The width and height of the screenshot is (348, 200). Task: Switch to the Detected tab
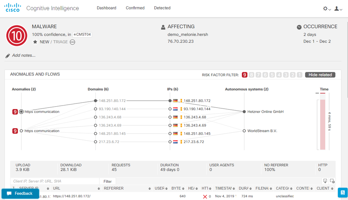[162, 8]
